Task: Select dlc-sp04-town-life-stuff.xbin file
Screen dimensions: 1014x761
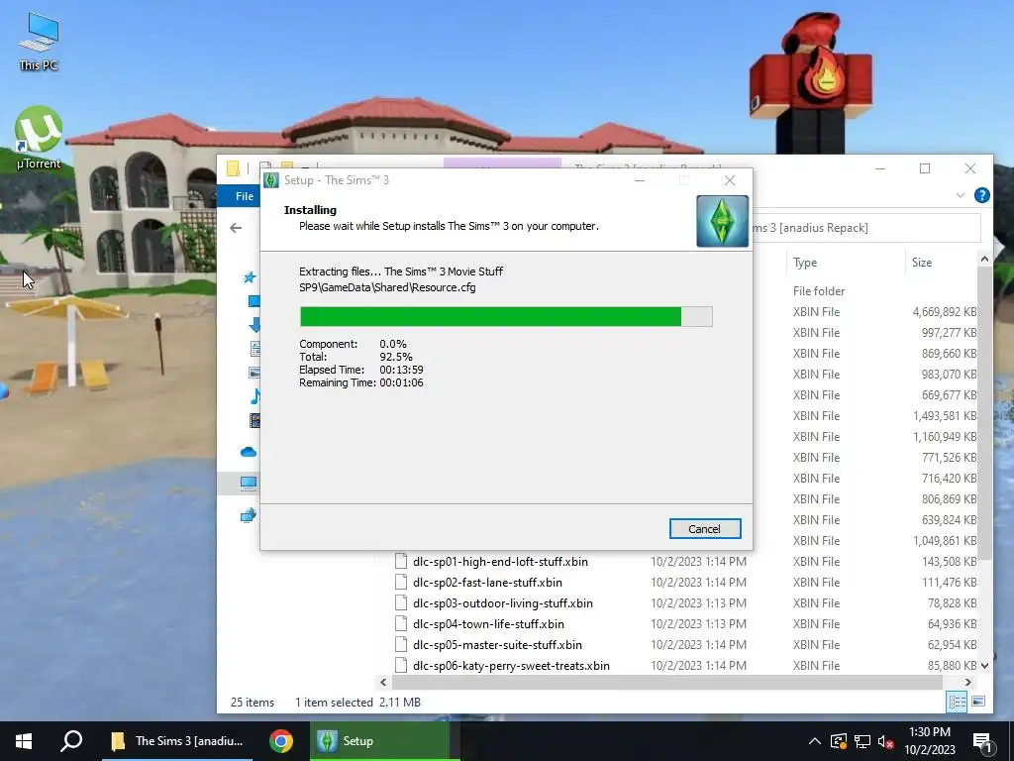Action: 488,624
